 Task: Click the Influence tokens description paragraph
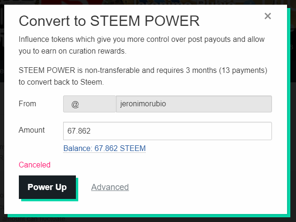(x=141, y=44)
